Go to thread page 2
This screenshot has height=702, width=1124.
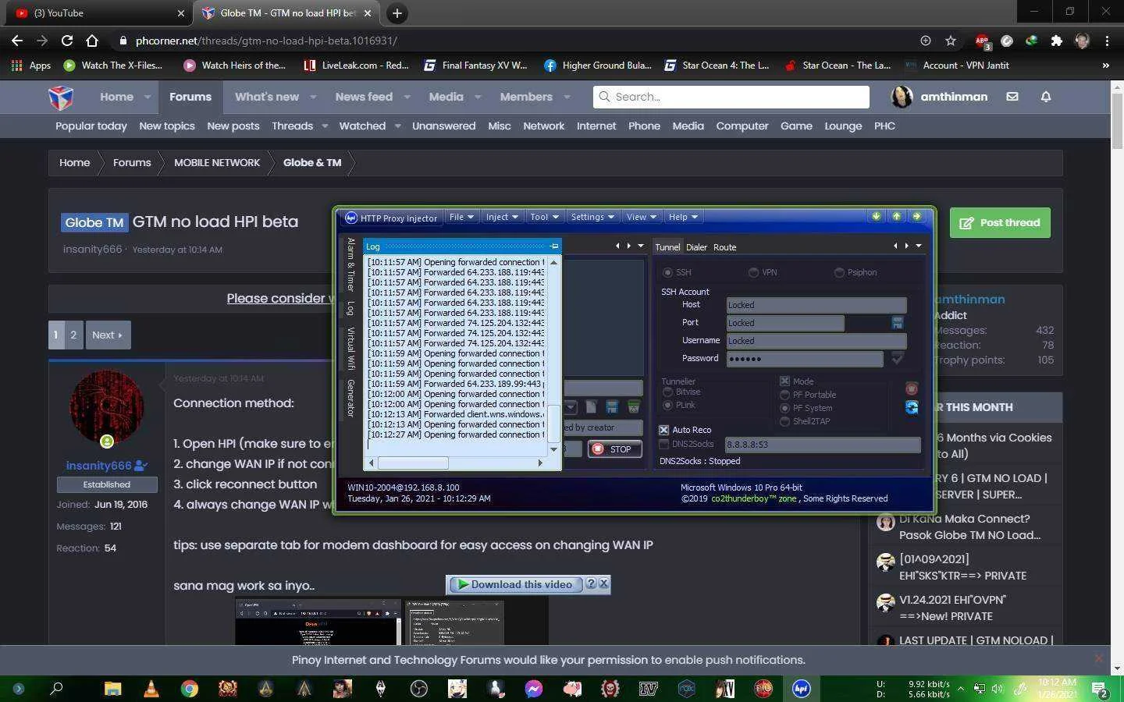(x=73, y=335)
